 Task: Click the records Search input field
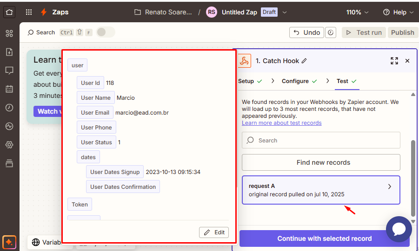tap(321, 140)
